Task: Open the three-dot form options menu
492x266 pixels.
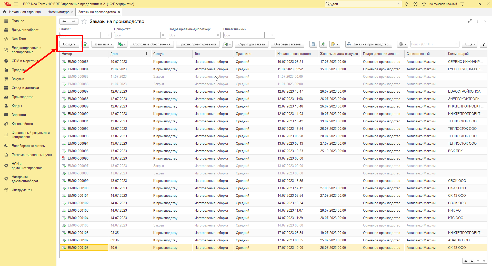Action: tap(478, 21)
